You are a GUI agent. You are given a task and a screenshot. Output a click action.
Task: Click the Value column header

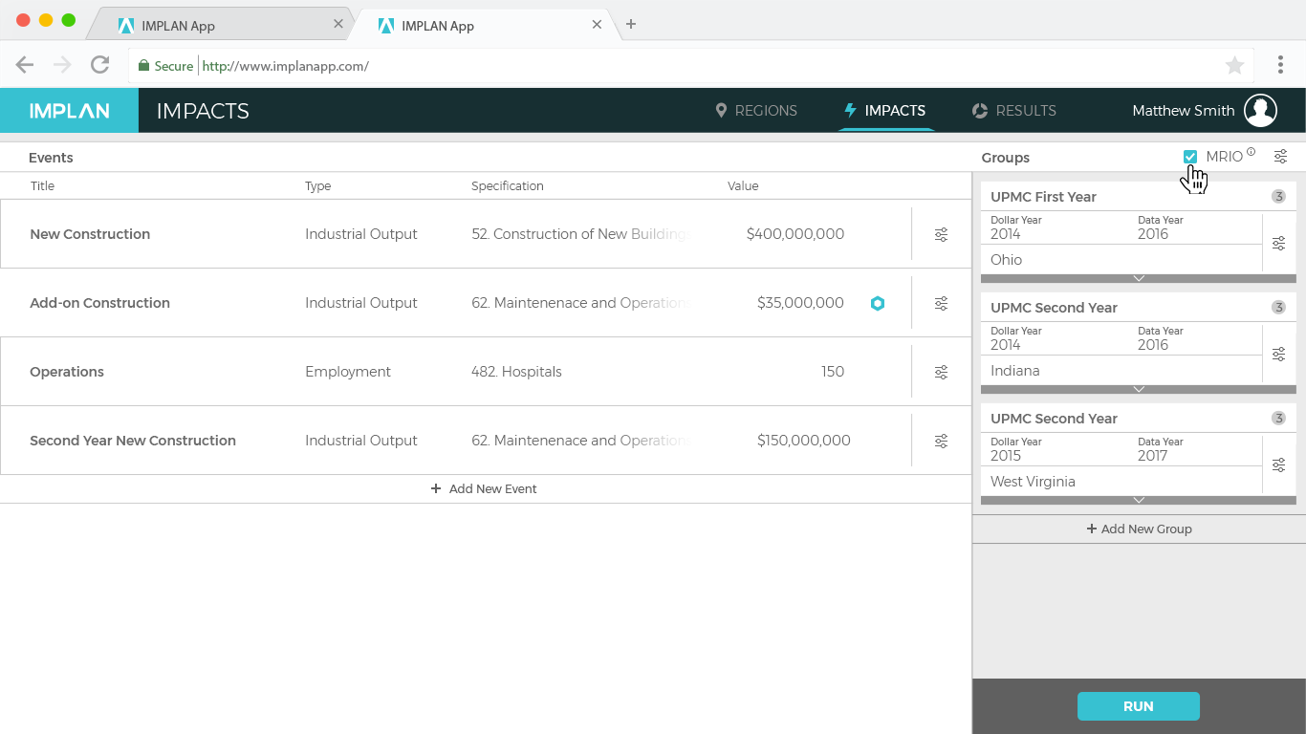click(743, 186)
